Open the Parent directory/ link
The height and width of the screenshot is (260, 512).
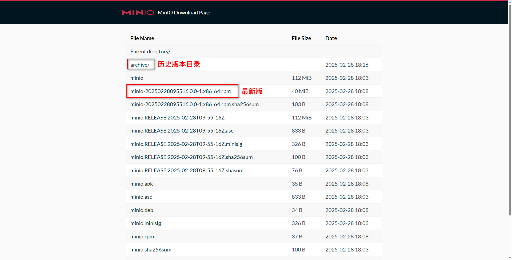[150, 51]
